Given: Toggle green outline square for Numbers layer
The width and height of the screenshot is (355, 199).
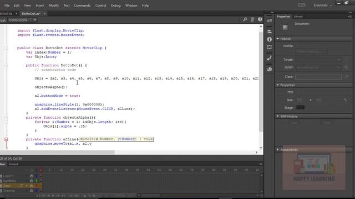Looking at the screenshot, I should 37,181.
